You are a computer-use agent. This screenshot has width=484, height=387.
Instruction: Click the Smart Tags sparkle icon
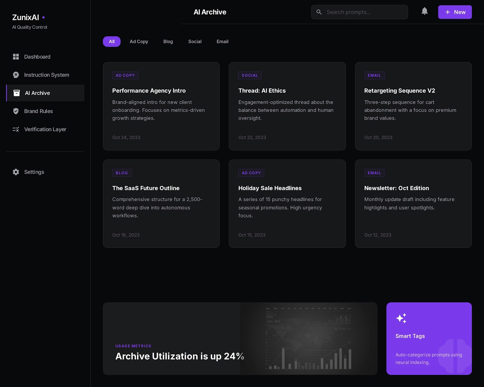tap(401, 318)
